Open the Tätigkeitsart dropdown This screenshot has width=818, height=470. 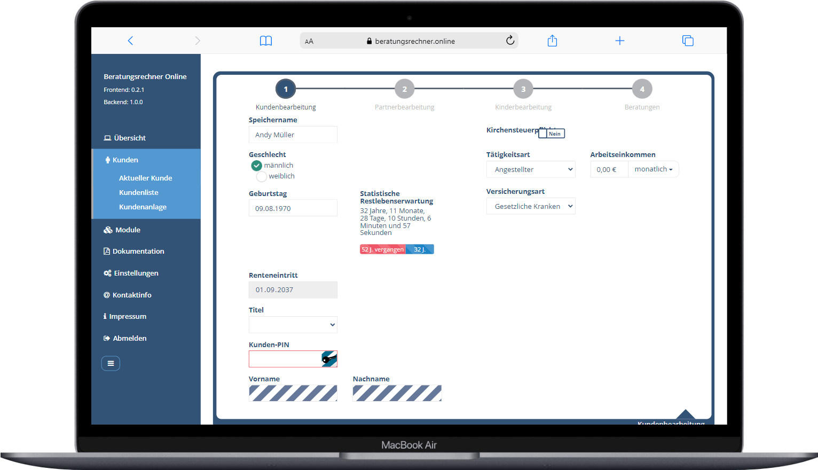click(x=531, y=169)
